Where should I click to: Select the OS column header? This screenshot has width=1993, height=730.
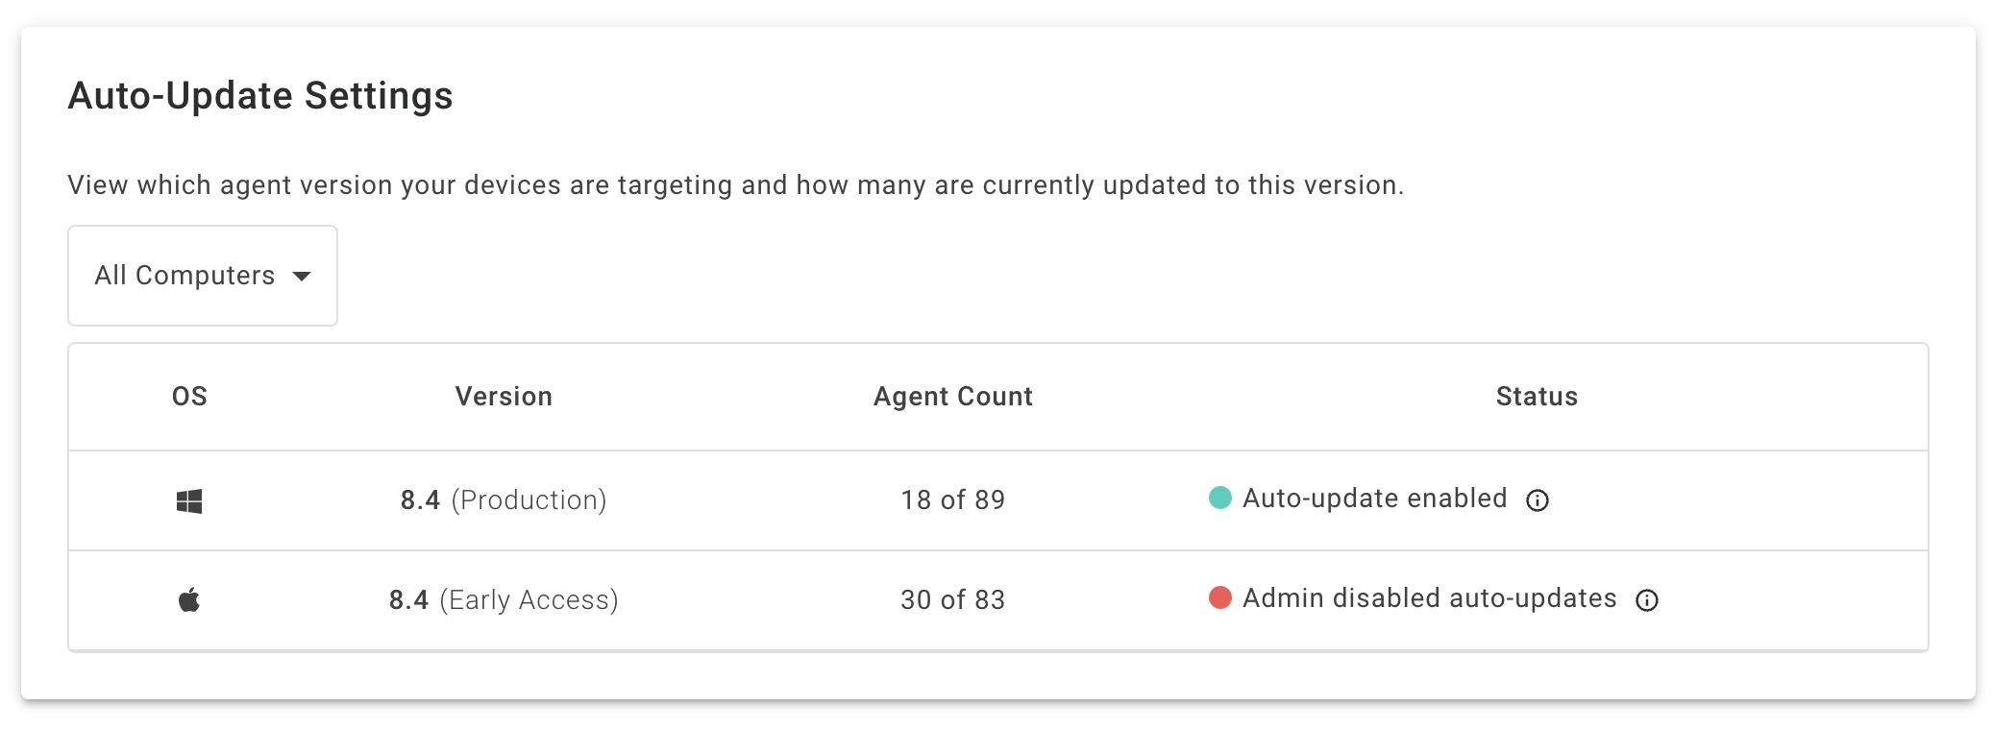(189, 397)
